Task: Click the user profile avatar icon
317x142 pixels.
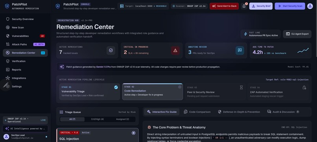Action: (x=310, y=6)
